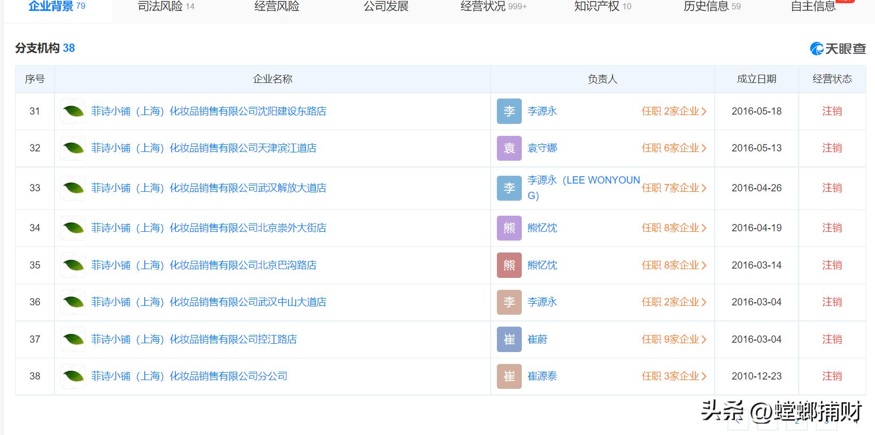875x435 pixels.
Task: Click the leaf logo of 北京巴沟路店
Action: [x=73, y=265]
